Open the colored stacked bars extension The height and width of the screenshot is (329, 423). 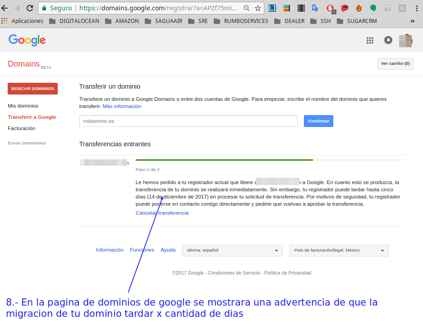(x=286, y=8)
